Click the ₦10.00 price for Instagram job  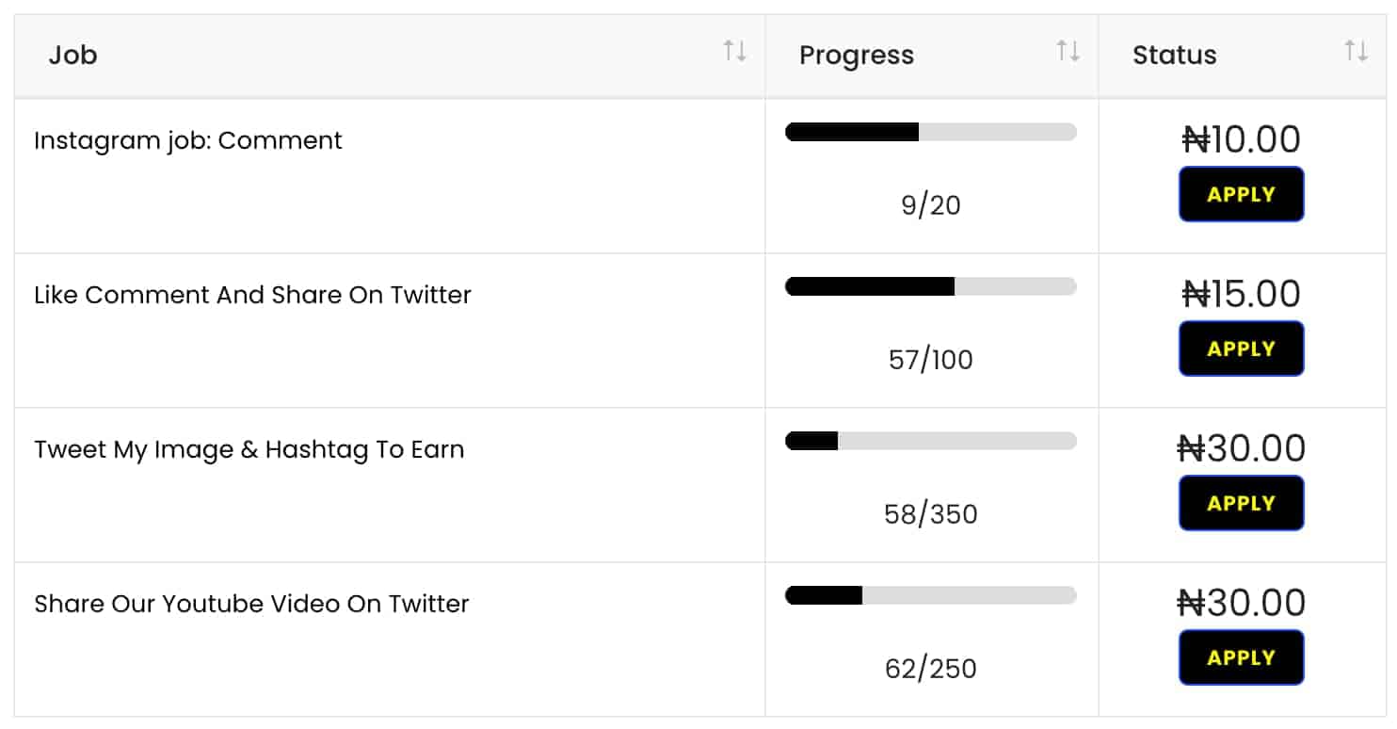[1241, 140]
